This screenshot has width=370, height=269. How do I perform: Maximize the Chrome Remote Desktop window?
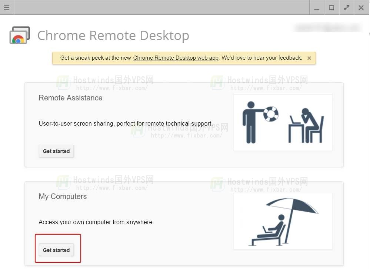pos(331,7)
